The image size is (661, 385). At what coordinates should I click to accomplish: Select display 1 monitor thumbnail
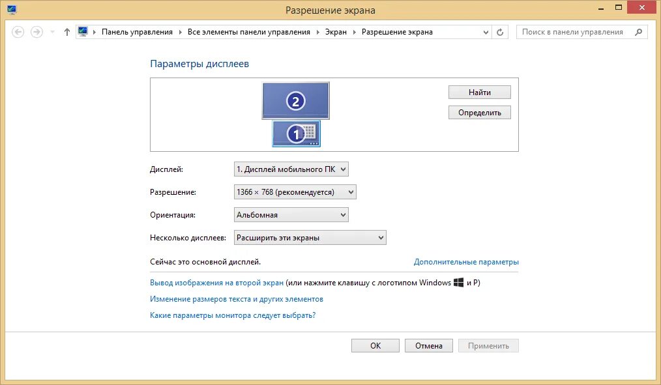click(297, 134)
